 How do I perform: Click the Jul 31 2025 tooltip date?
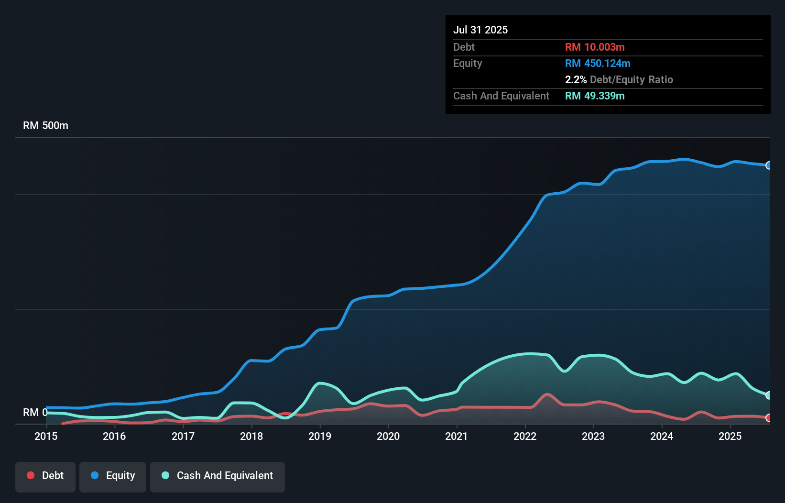(x=480, y=30)
